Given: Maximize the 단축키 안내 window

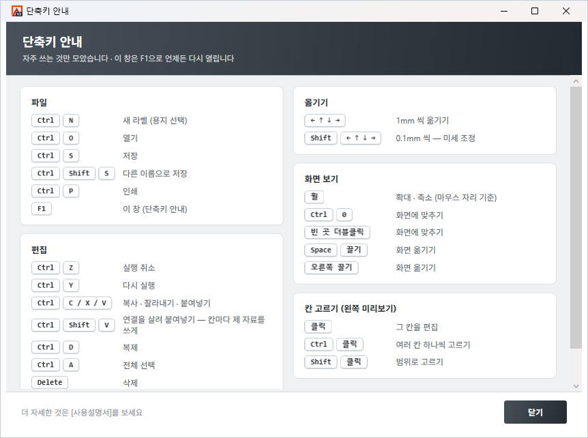Looking at the screenshot, I should coord(535,11).
